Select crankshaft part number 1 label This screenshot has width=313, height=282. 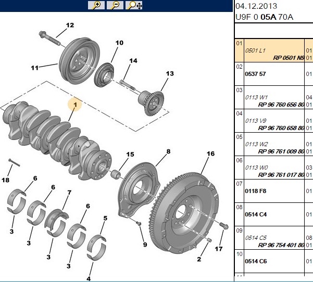tap(75, 105)
